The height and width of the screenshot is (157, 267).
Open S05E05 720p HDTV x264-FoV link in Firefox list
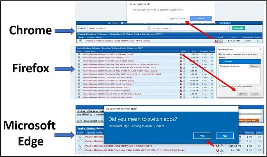107,84
